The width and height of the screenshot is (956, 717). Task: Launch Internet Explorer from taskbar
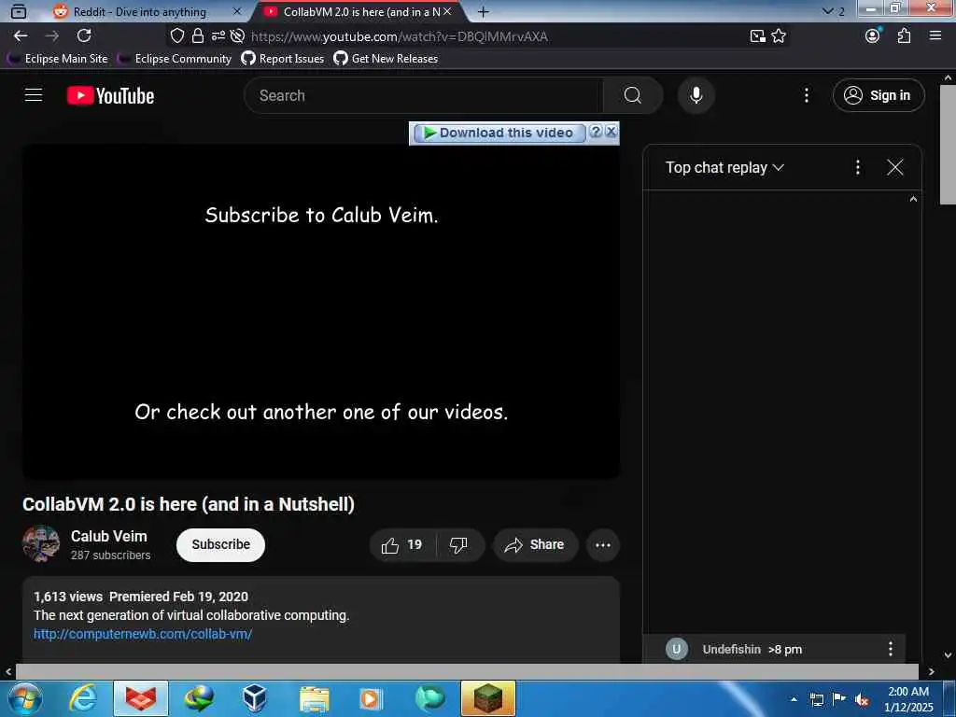coord(83,698)
